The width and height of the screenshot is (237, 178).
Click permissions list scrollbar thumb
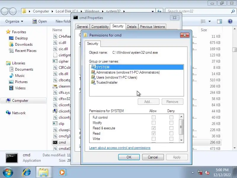(181, 127)
